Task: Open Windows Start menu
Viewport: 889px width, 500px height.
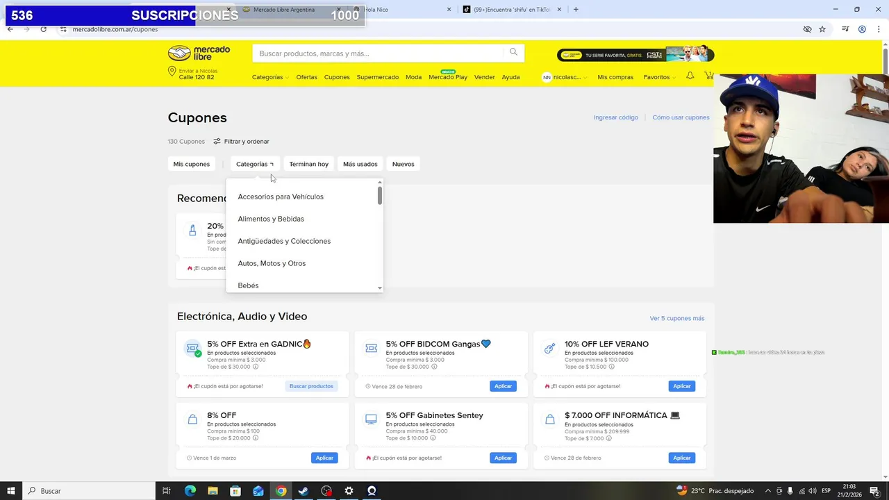Action: click(11, 491)
